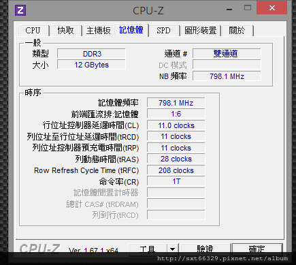This screenshot has width=296, height=265.
Task: Click the NB 頻率 798.1 MHz value
Action: click(227, 76)
